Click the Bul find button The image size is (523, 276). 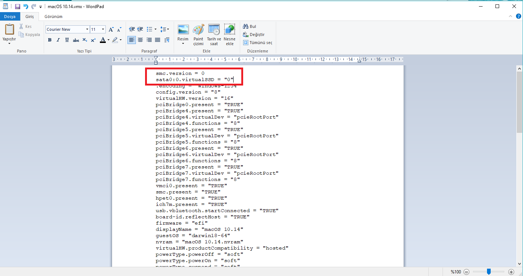(x=250, y=26)
